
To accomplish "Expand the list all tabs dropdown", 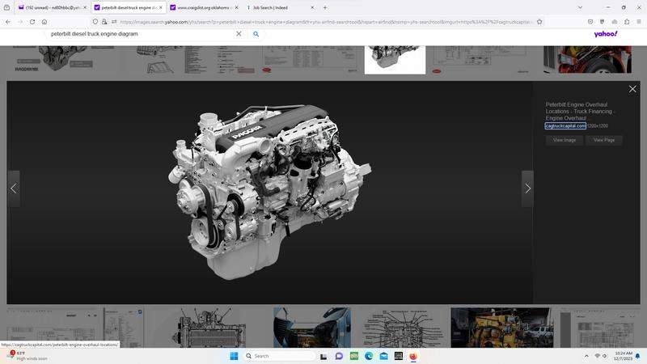I will coord(580,7).
